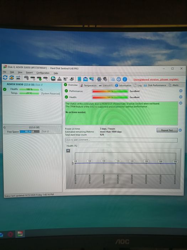Click help icon beside green status text box
The height and width of the screenshot is (250, 187).
(x=181, y=103)
